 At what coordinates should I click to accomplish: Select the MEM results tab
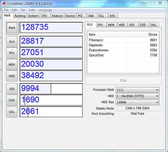coord(111,25)
